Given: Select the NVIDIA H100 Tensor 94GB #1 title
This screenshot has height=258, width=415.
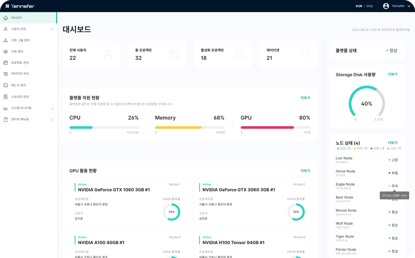Looking at the screenshot, I should coord(233,243).
